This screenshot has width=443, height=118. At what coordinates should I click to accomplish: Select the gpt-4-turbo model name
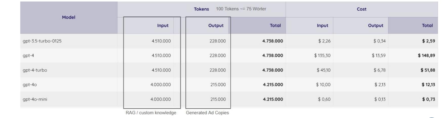pyautogui.click(x=35, y=70)
